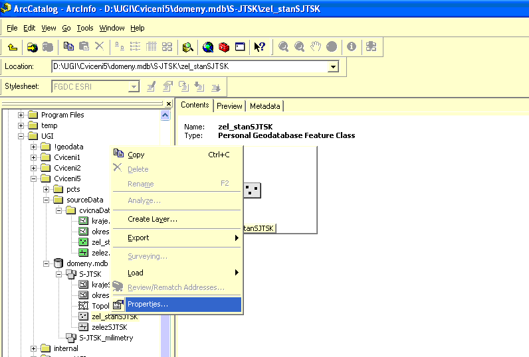Click the Paste toolbar icon
Viewport: 529px width, 357px height.
pyautogui.click(x=84, y=46)
